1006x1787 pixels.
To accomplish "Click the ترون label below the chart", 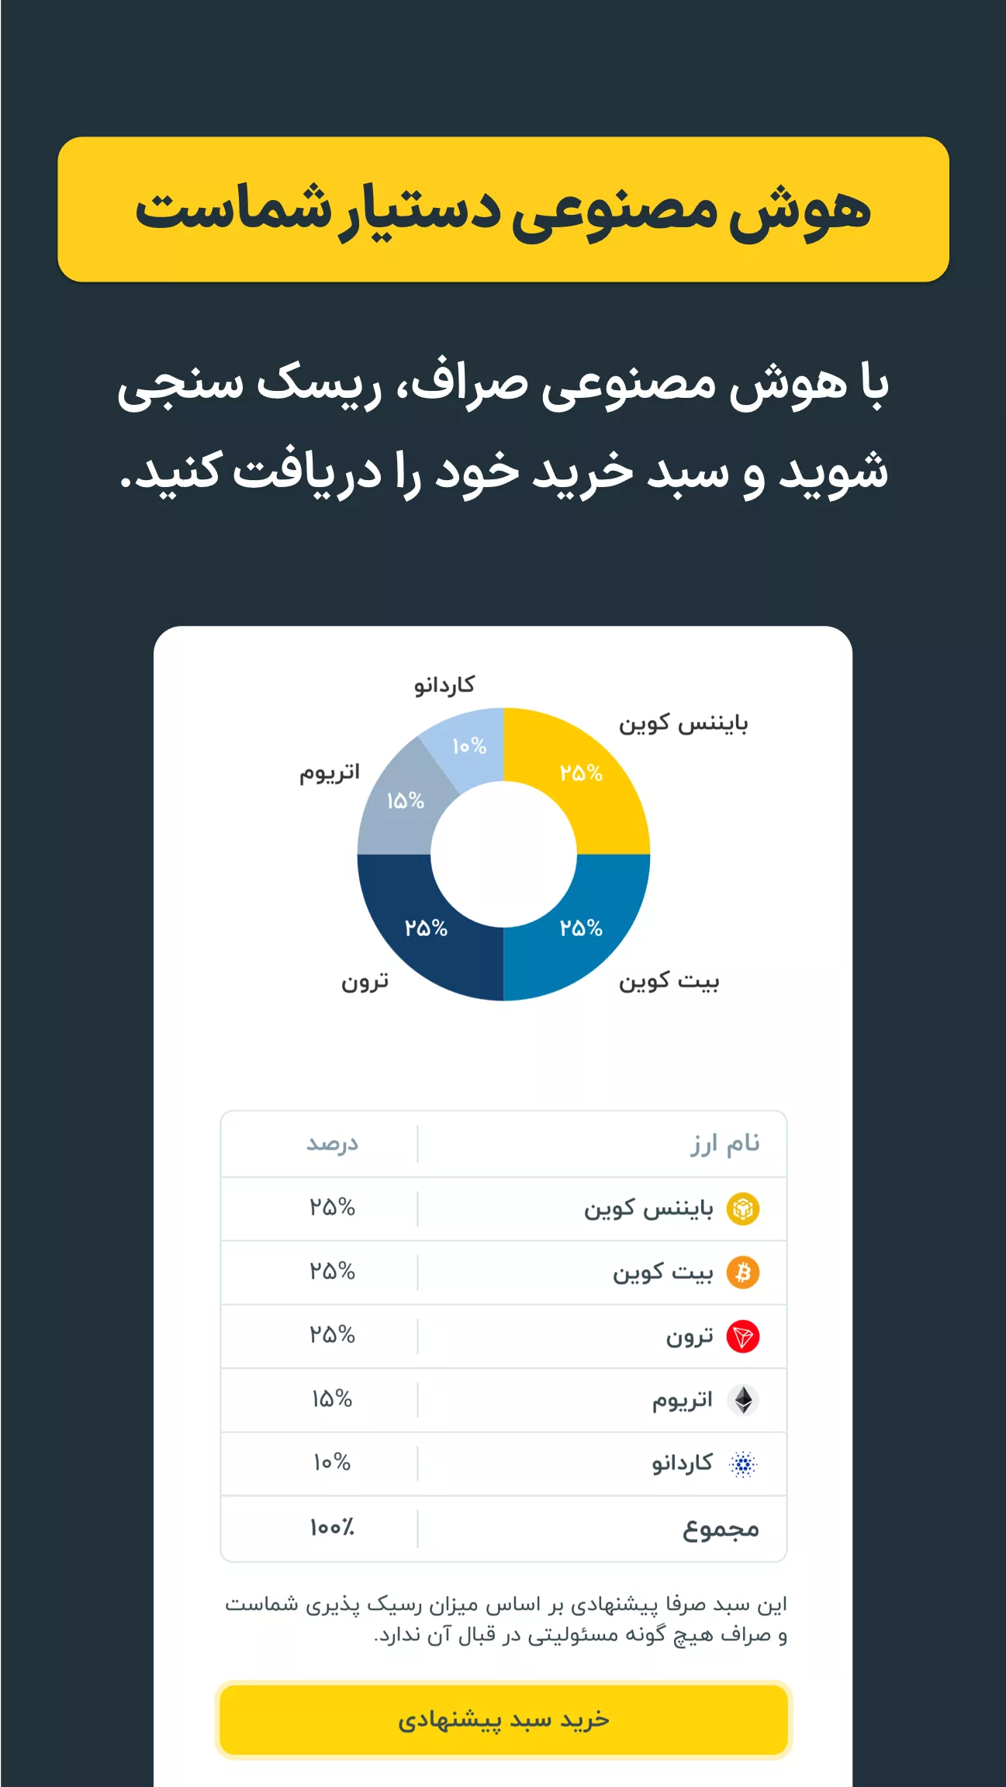I will [x=365, y=982].
